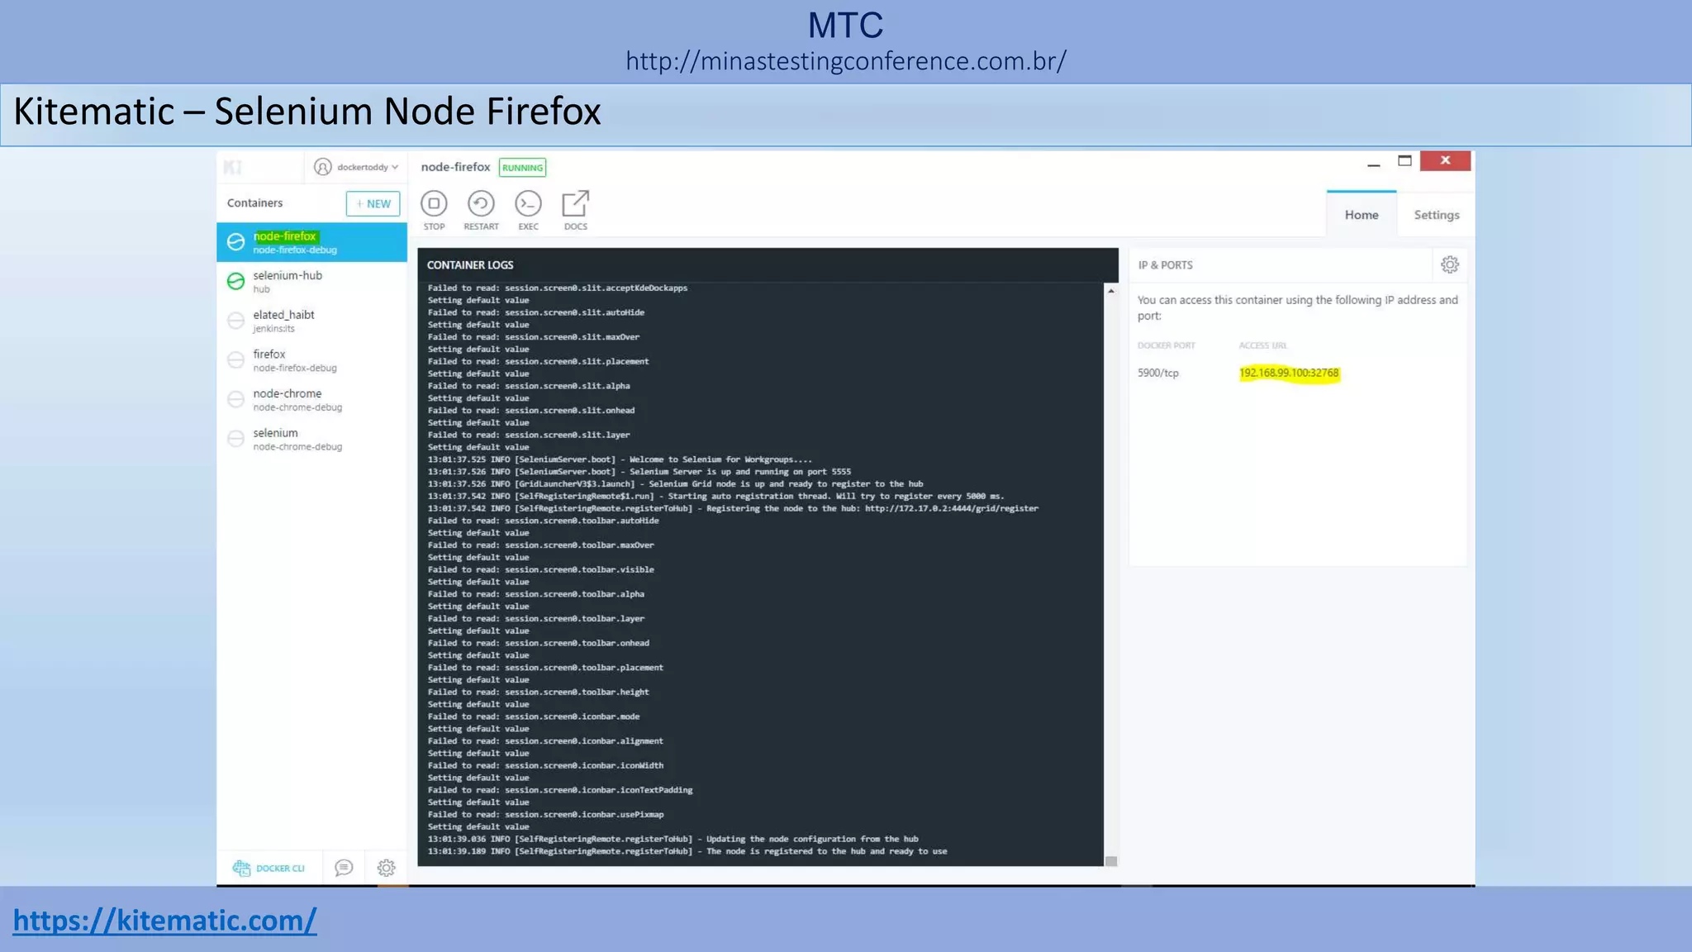Viewport: 1692px width, 952px height.
Task: Click the logs scrollbar bottom thumb
Action: (x=1111, y=861)
